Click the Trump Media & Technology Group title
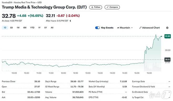 coord(44,7)
